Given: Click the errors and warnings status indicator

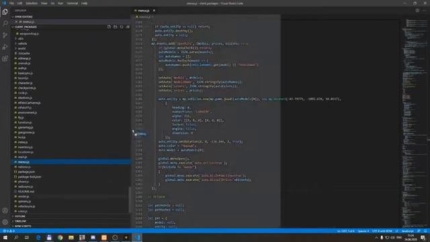Looking at the screenshot, I should pyautogui.click(x=9, y=231).
